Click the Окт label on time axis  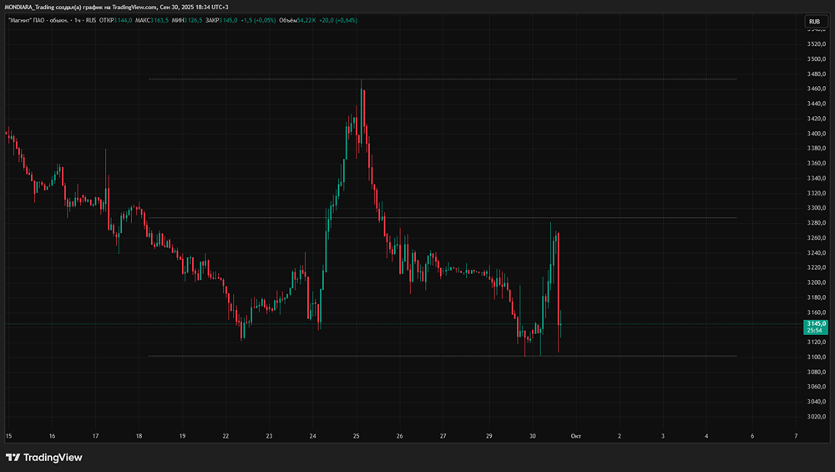(575, 436)
